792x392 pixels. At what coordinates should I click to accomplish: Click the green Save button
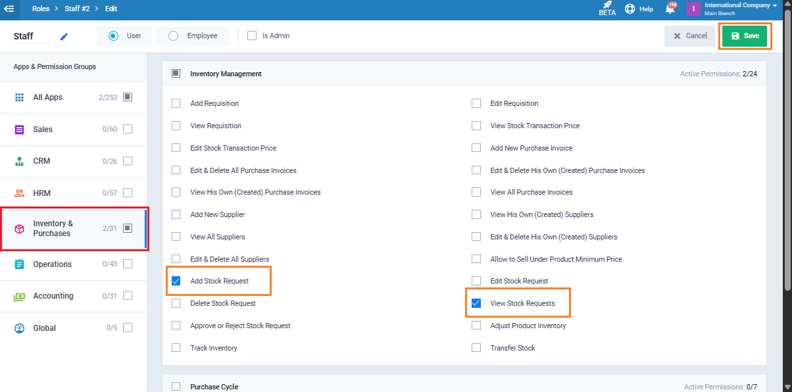[745, 36]
